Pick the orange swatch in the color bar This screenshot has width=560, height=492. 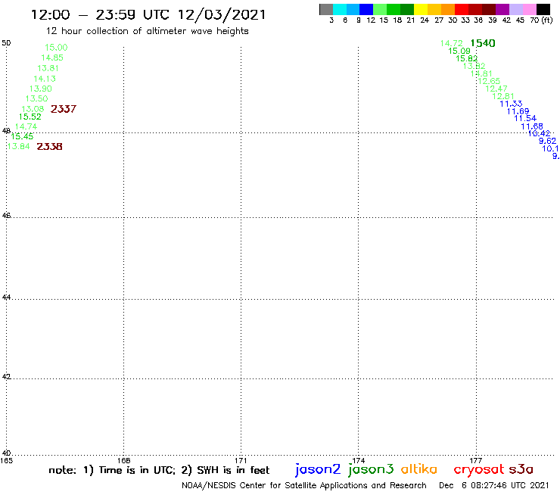click(x=448, y=10)
